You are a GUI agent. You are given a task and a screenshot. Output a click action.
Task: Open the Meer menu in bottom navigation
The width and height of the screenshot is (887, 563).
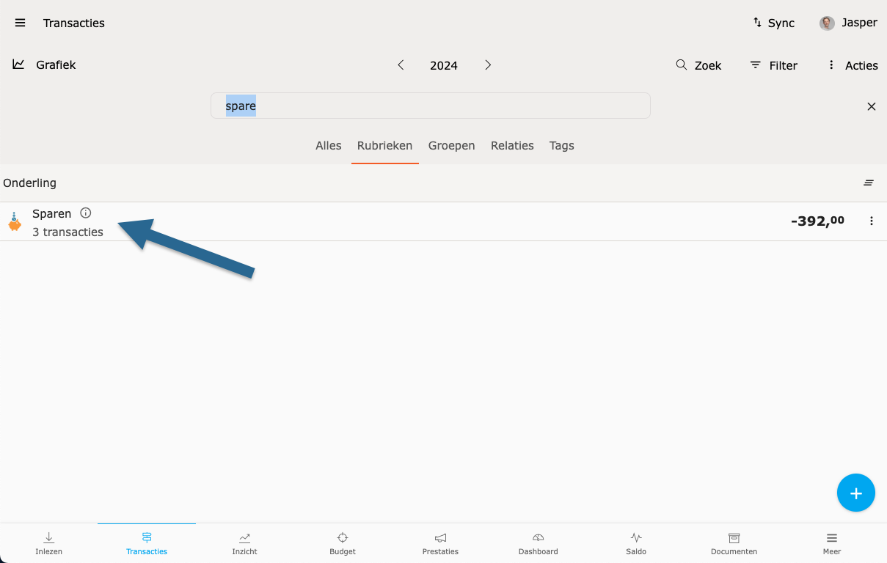click(x=832, y=543)
